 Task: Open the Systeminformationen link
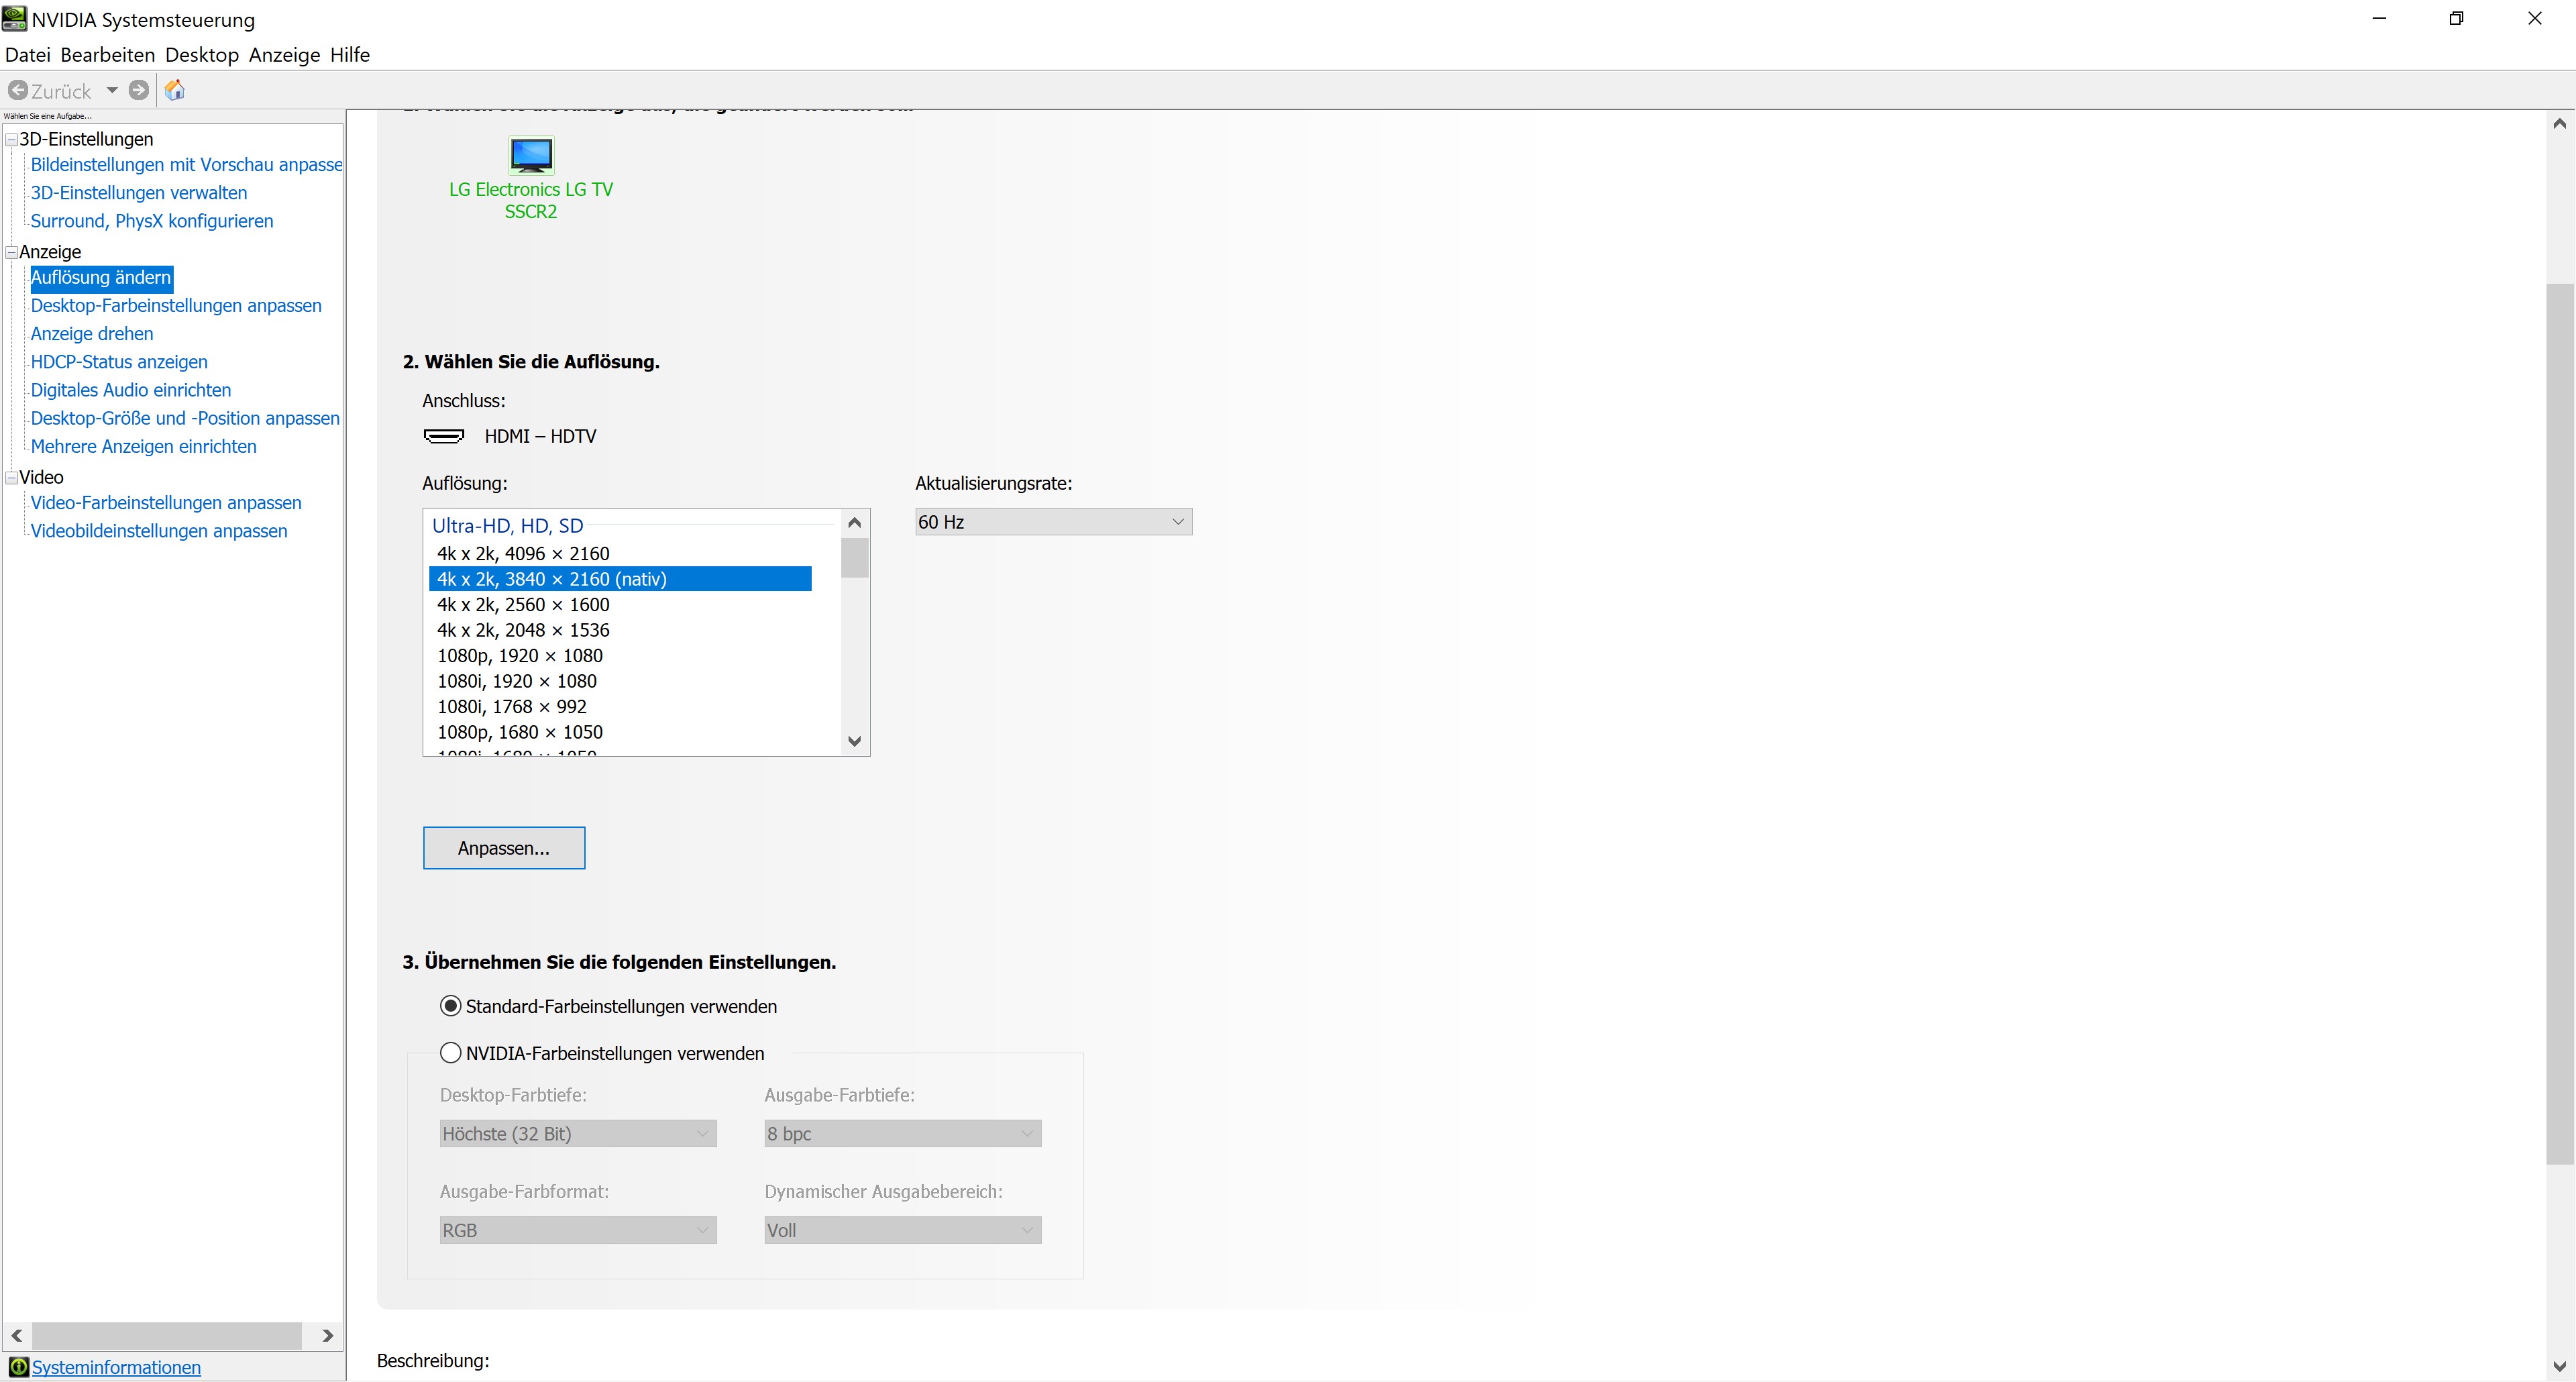point(116,1367)
